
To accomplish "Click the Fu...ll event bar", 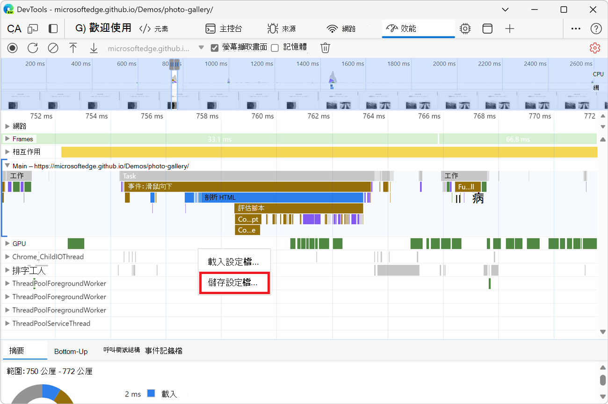I will 468,187.
